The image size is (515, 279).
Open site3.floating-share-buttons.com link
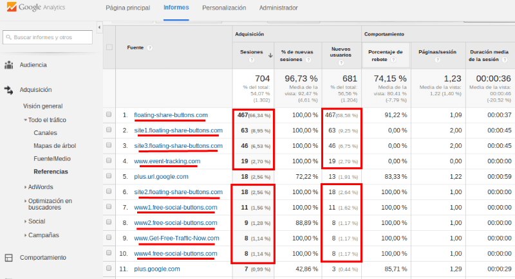178,146
